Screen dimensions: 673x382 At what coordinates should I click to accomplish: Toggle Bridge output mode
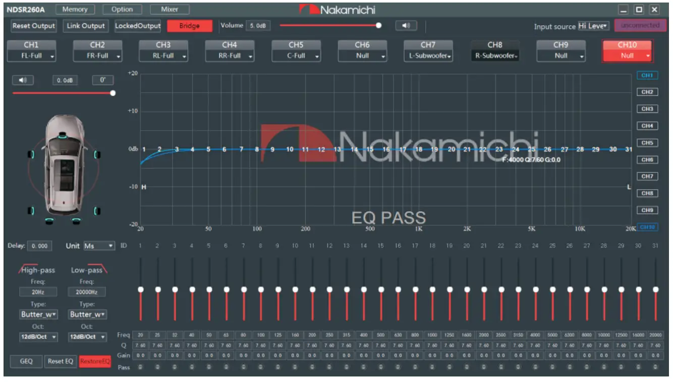pyautogui.click(x=189, y=26)
